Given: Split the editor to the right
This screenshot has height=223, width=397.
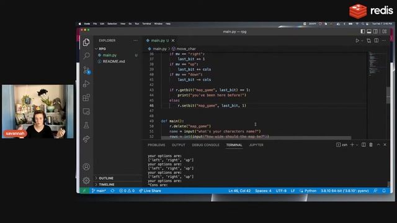Looking at the screenshot, I should 377,40.
